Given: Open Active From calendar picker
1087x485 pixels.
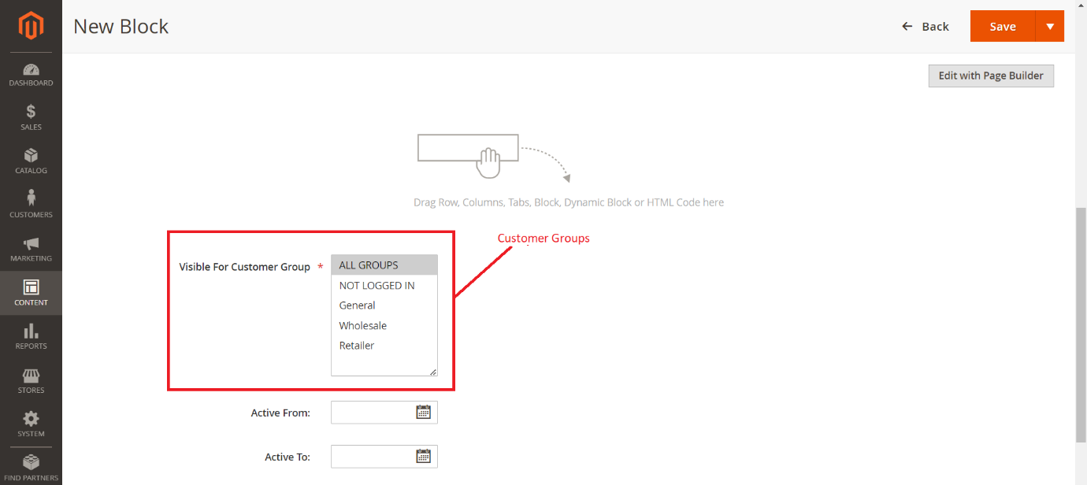Looking at the screenshot, I should [423, 412].
